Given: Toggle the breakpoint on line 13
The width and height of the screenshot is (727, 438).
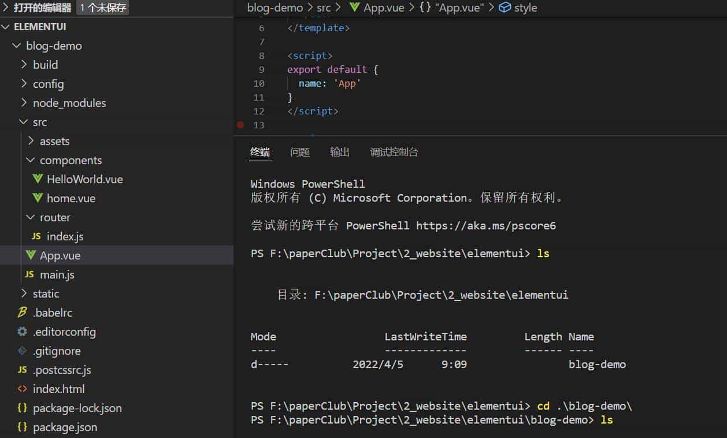Looking at the screenshot, I should [240, 125].
